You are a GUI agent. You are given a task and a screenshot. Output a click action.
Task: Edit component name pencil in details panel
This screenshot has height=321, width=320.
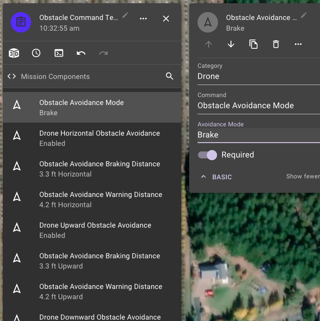point(304,15)
